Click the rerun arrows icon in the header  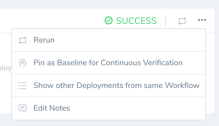182,21
